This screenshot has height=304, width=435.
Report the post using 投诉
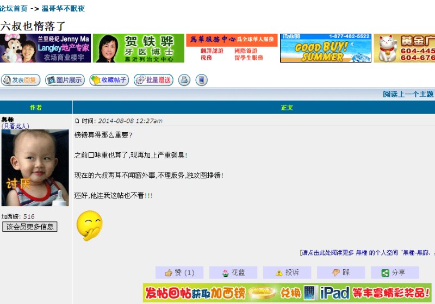287,272
